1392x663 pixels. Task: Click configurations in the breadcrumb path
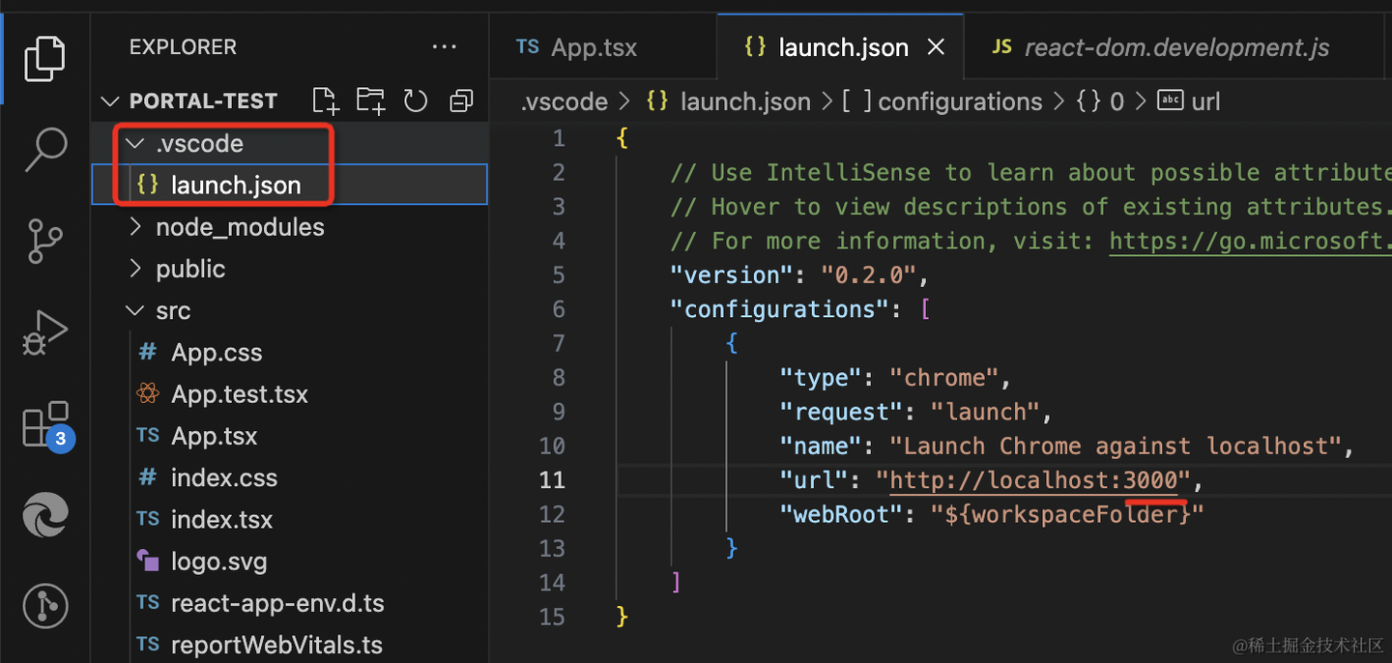click(959, 101)
